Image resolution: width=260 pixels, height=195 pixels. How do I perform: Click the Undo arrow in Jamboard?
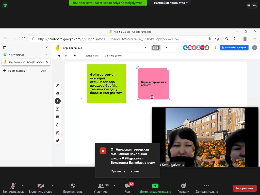pyautogui.click(x=59, y=56)
